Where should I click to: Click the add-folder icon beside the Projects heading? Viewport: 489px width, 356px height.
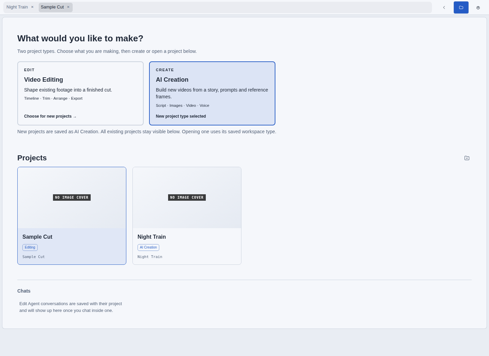[467, 158]
